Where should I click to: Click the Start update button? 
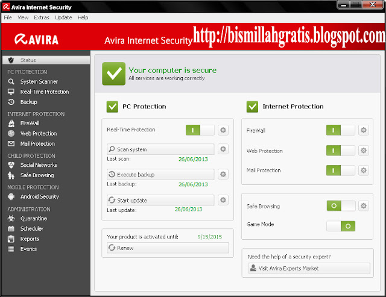pos(160,200)
